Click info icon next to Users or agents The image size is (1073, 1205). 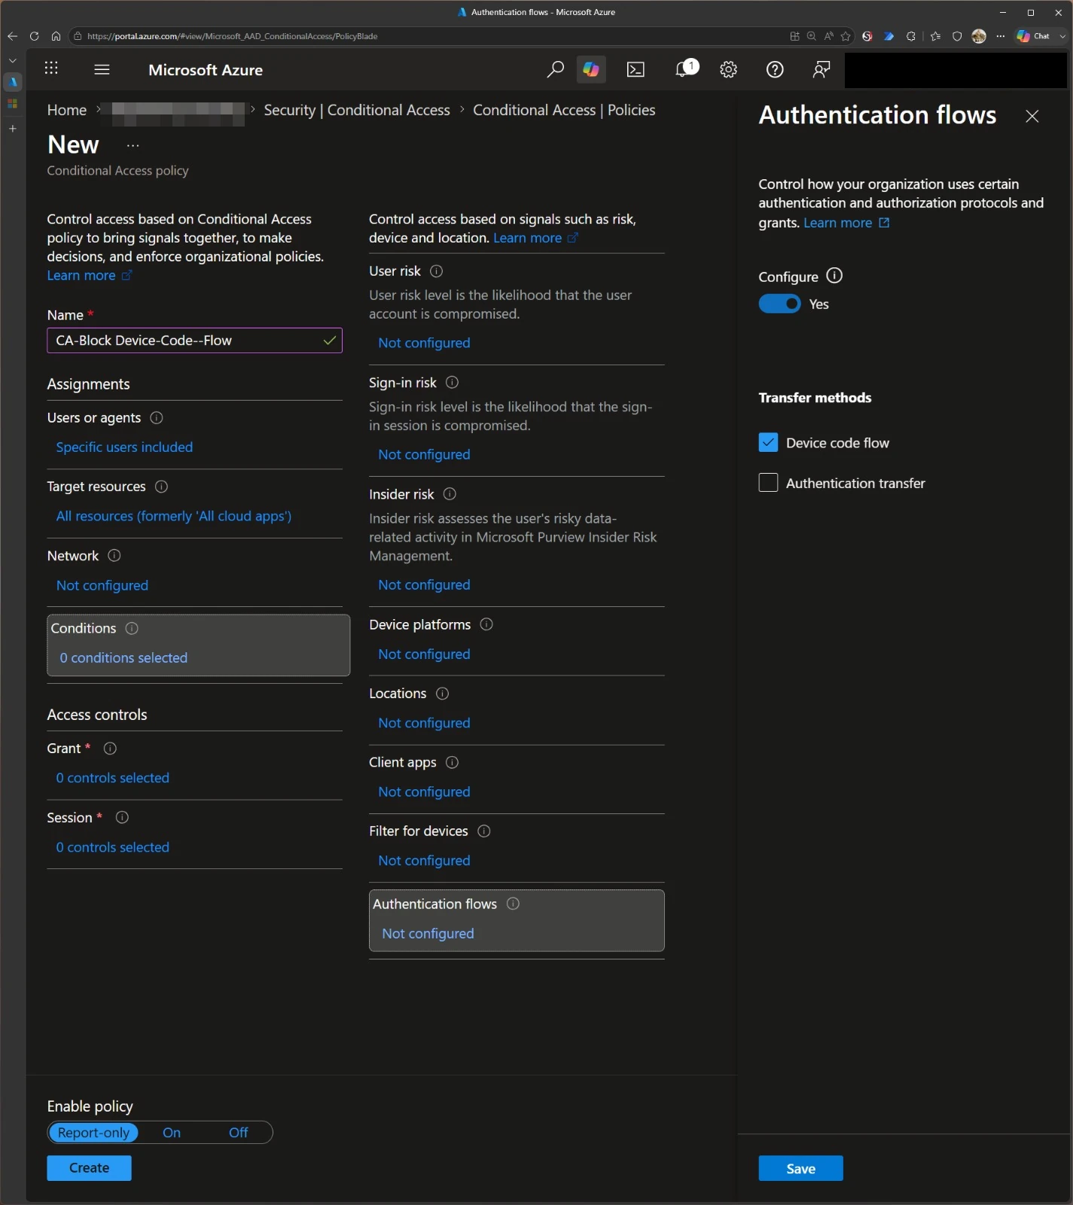coord(157,418)
